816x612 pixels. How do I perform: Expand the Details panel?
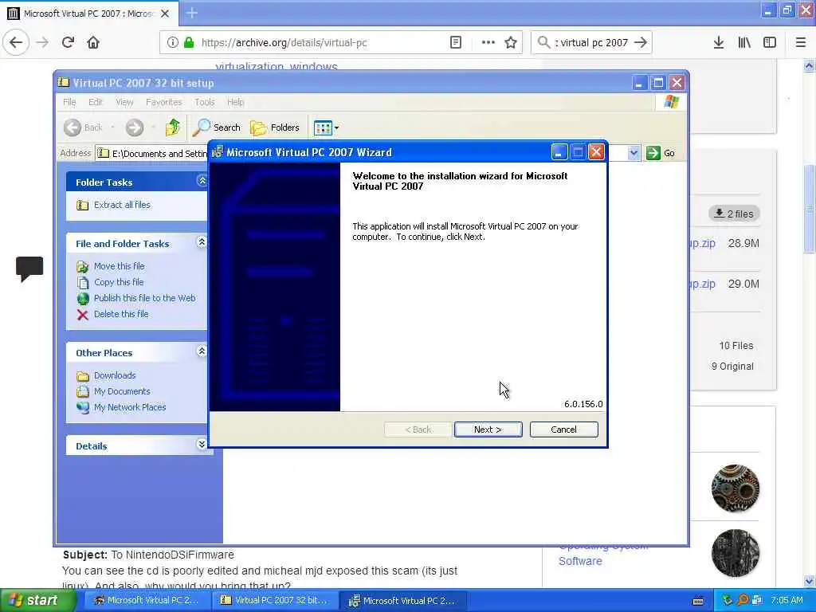coord(202,445)
